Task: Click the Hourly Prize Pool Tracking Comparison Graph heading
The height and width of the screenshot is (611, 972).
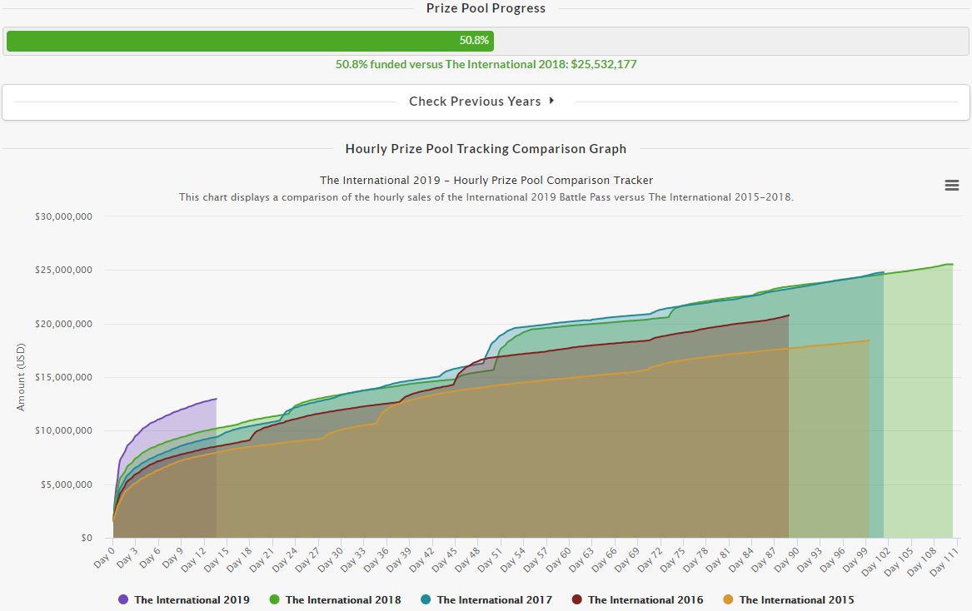Action: (486, 149)
